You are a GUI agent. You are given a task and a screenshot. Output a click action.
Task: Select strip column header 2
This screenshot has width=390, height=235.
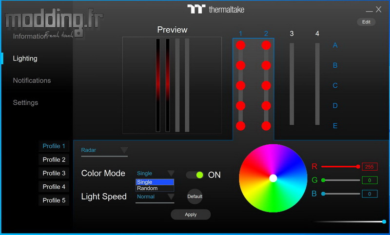tap(266, 34)
